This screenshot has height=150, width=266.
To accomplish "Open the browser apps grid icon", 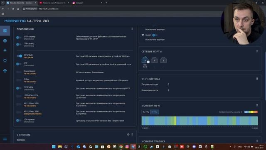I will click(3, 14).
